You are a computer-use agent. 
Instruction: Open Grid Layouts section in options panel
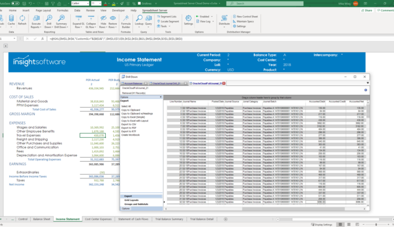tap(131, 200)
